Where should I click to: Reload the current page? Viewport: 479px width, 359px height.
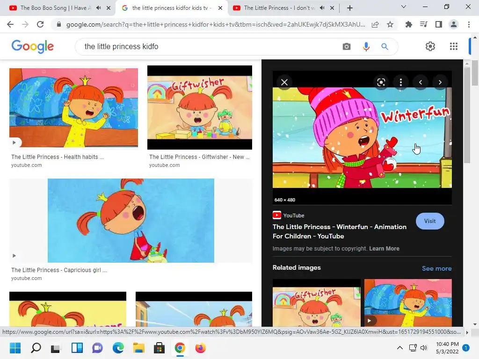tap(40, 24)
